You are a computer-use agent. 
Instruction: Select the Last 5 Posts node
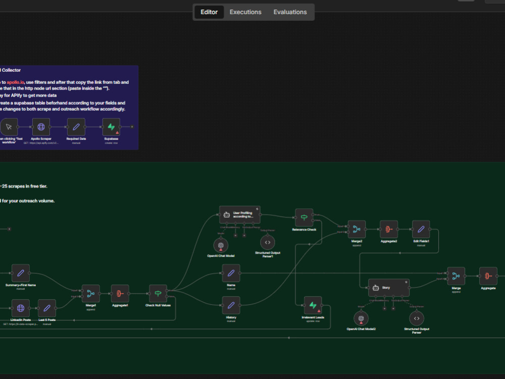pyautogui.click(x=47, y=308)
